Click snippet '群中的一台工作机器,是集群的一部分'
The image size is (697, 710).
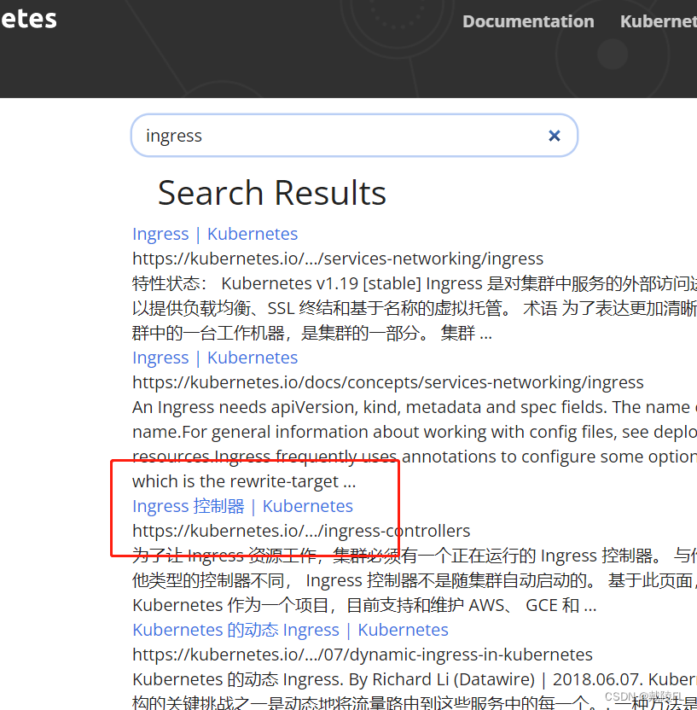pos(278,334)
